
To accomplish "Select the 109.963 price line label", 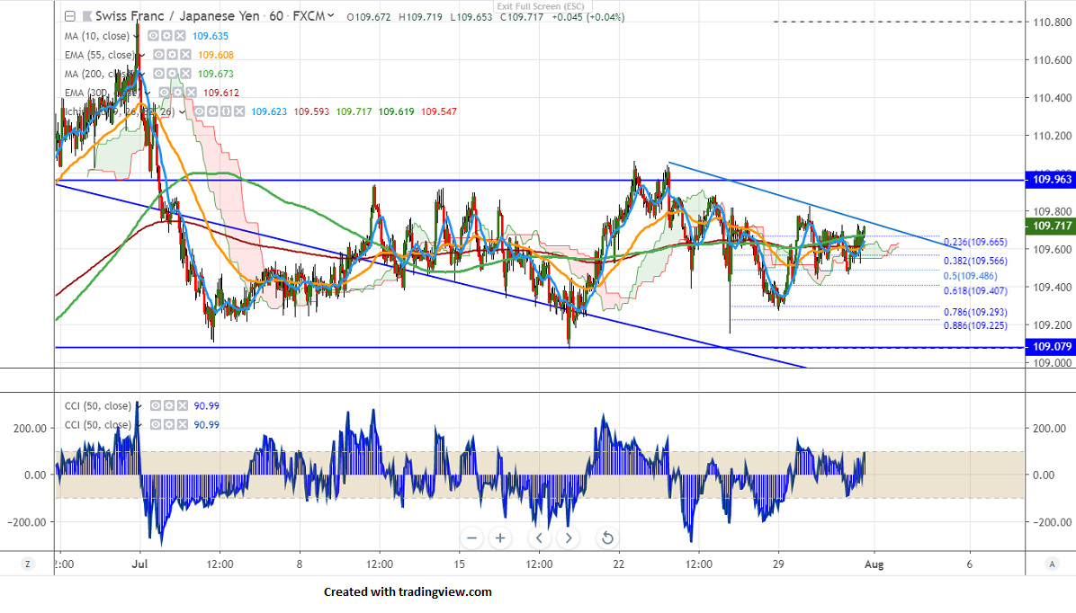I will (x=1051, y=180).
